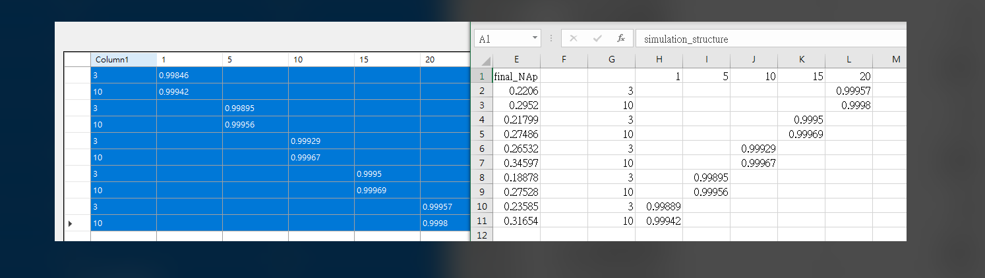Screen dimensions: 985x278
Task: Click grid cell 0.99956
Action: tap(255, 125)
